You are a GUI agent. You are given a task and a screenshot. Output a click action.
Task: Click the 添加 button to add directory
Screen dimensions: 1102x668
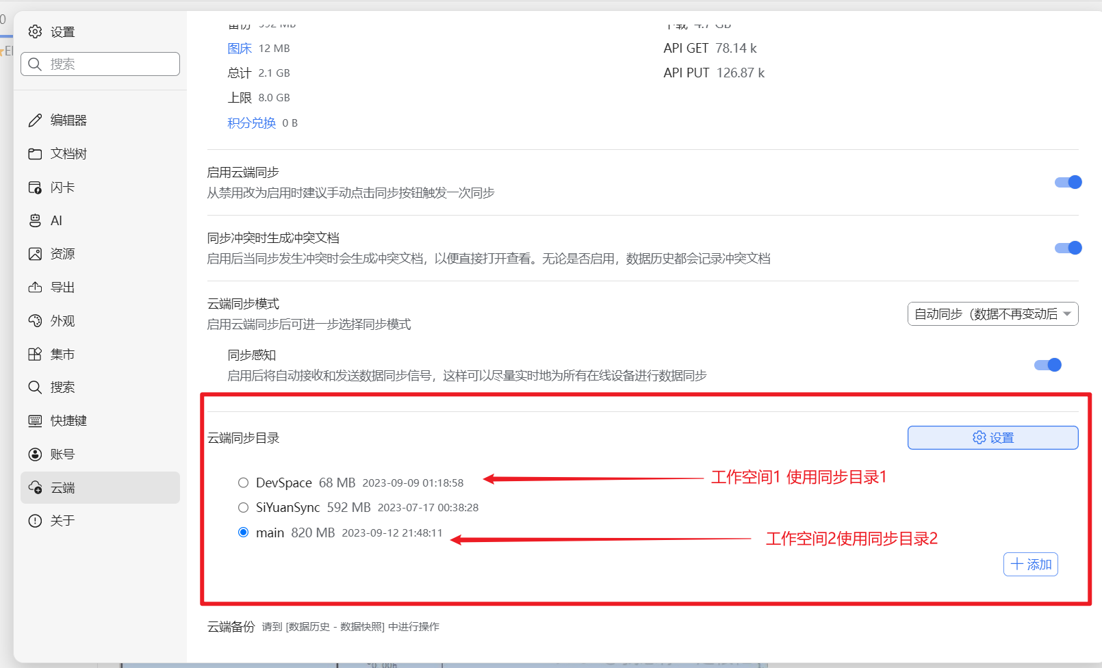tap(1031, 565)
